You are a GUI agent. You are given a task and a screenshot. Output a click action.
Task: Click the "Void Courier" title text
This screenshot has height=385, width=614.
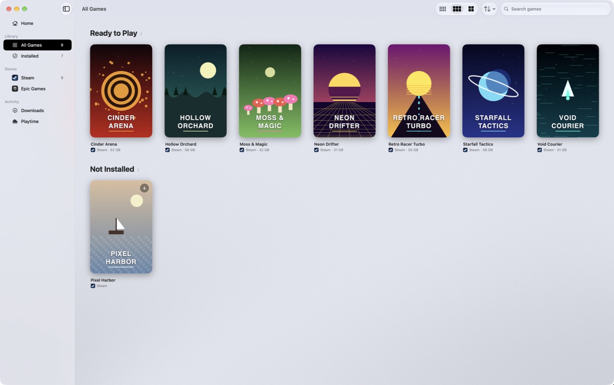[550, 144]
